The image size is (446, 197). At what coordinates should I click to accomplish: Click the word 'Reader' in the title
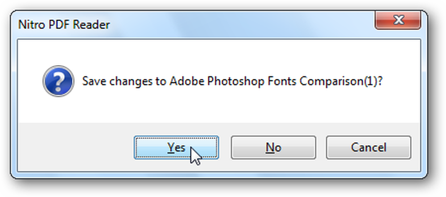coord(91,25)
